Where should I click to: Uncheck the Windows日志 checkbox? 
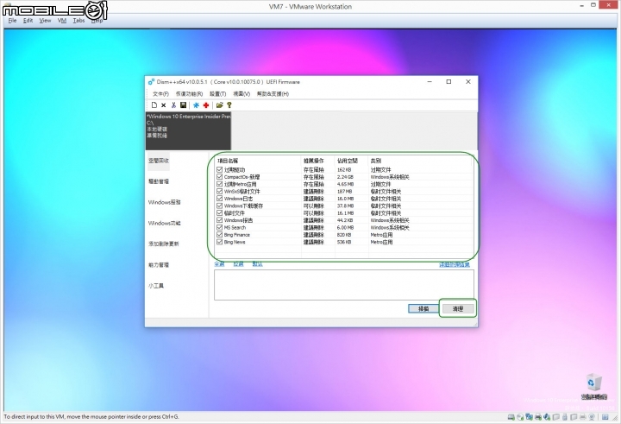pos(219,199)
